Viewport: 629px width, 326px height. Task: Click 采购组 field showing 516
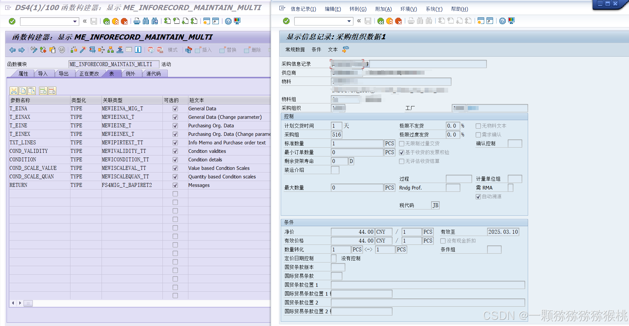(x=336, y=135)
